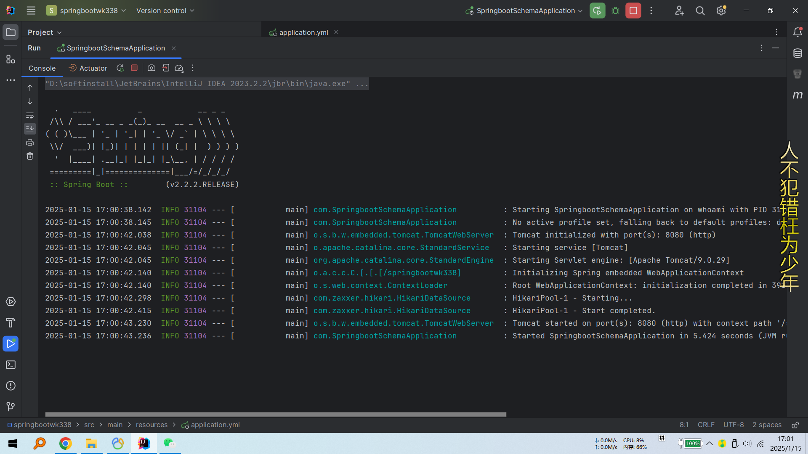Close the application.yml tab
Screen dimensions: 808x454
pyautogui.click(x=336, y=32)
